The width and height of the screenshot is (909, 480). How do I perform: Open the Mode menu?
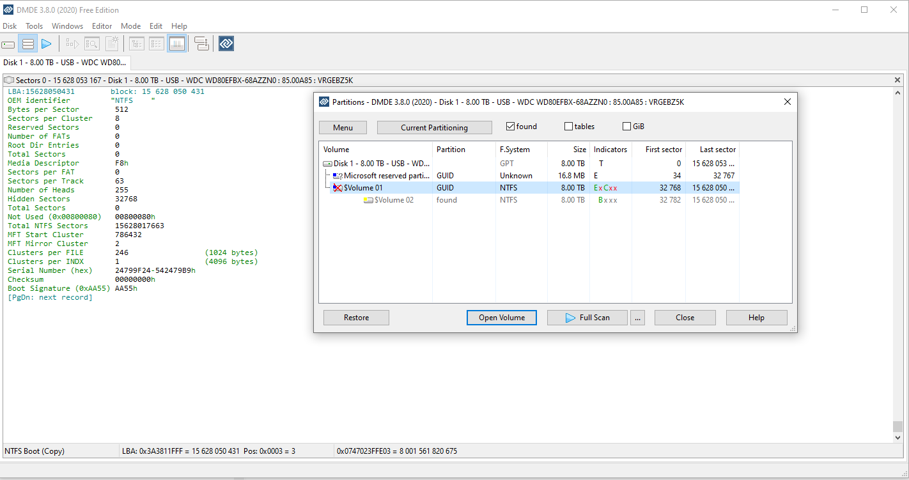pos(131,26)
